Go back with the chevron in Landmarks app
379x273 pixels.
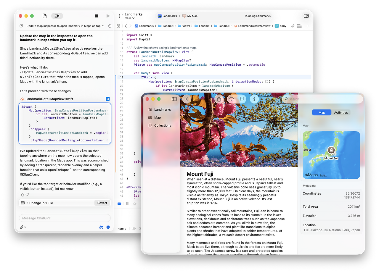187,99
